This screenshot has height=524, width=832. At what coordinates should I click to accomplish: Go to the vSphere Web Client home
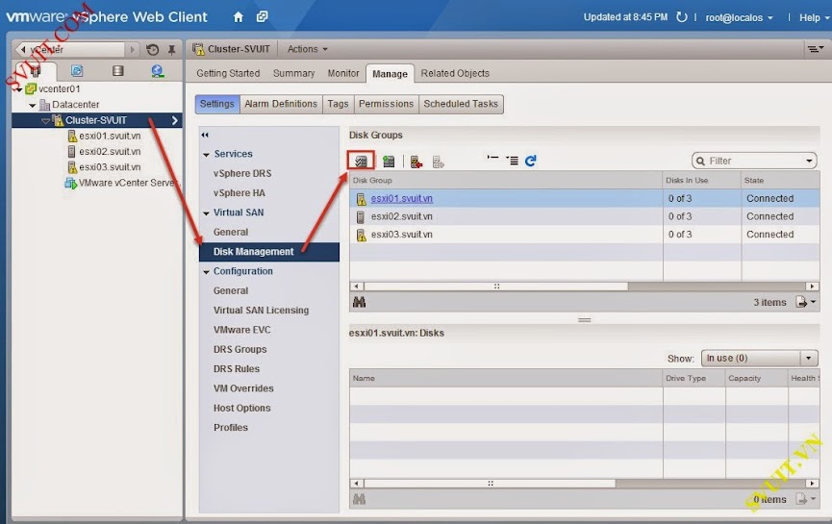coord(239,17)
